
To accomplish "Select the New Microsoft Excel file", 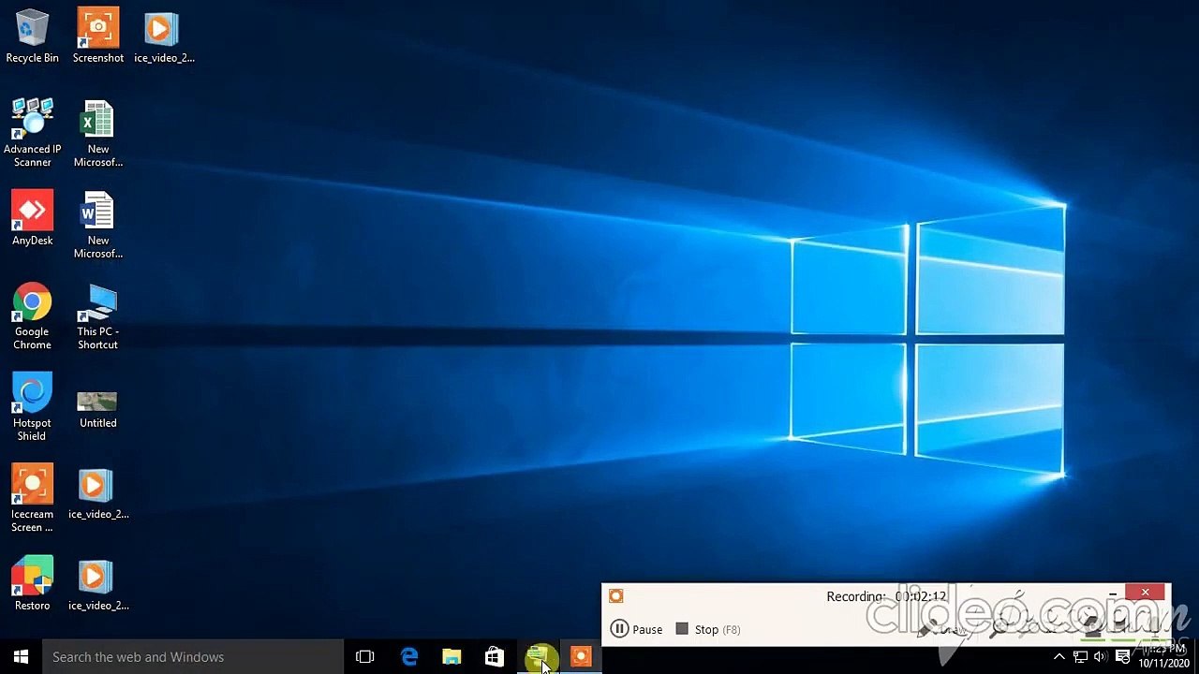I will 98,134.
